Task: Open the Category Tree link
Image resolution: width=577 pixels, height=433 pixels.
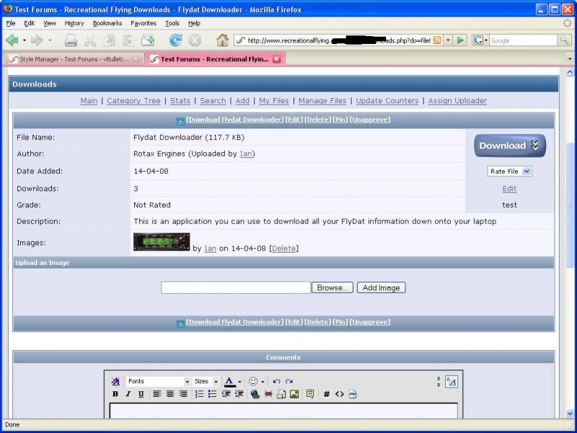Action: 133,101
